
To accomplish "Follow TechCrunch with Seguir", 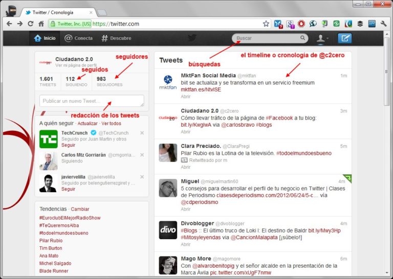I will click(x=68, y=145).
